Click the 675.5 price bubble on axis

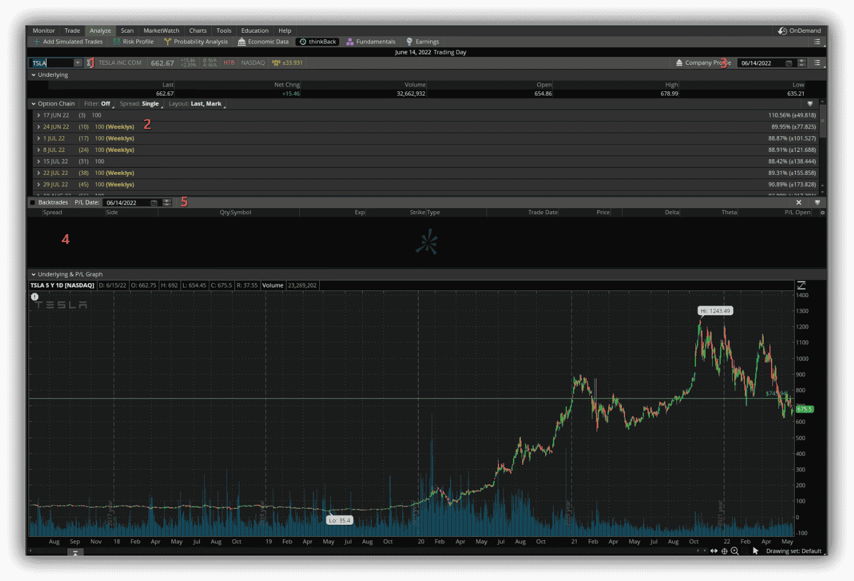[804, 410]
